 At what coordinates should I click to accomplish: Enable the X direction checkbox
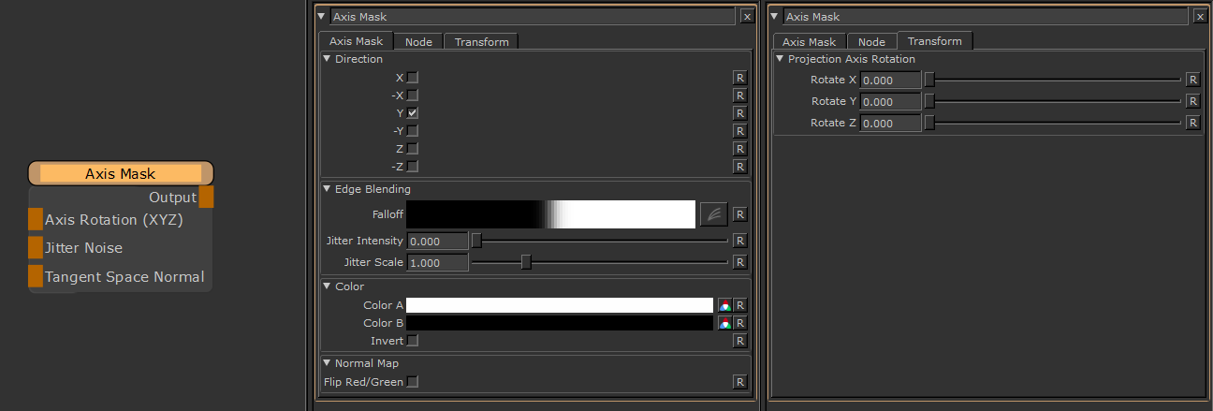click(x=413, y=78)
